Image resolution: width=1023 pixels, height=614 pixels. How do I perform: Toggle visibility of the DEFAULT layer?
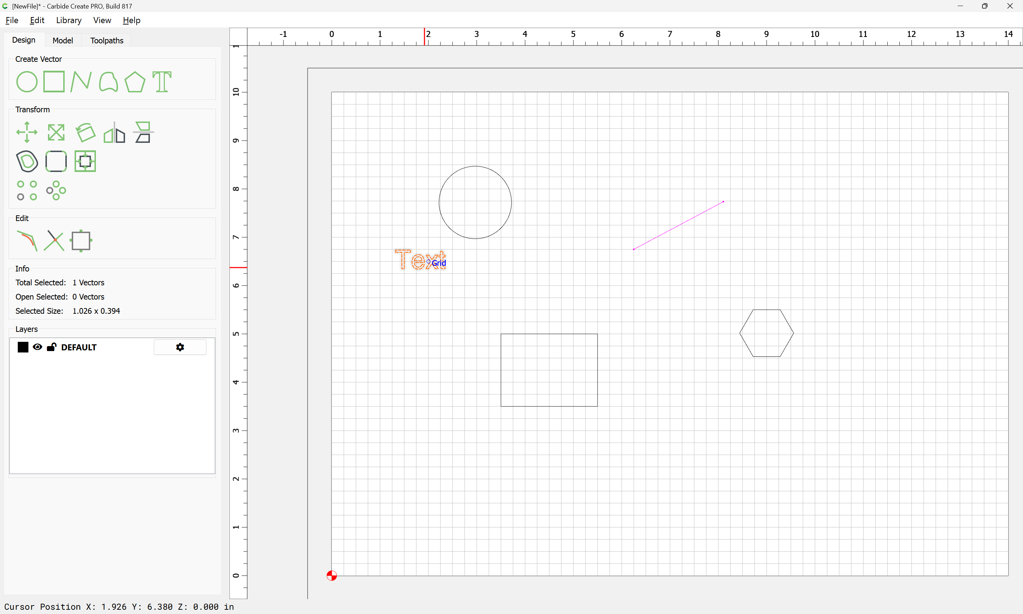(x=37, y=347)
